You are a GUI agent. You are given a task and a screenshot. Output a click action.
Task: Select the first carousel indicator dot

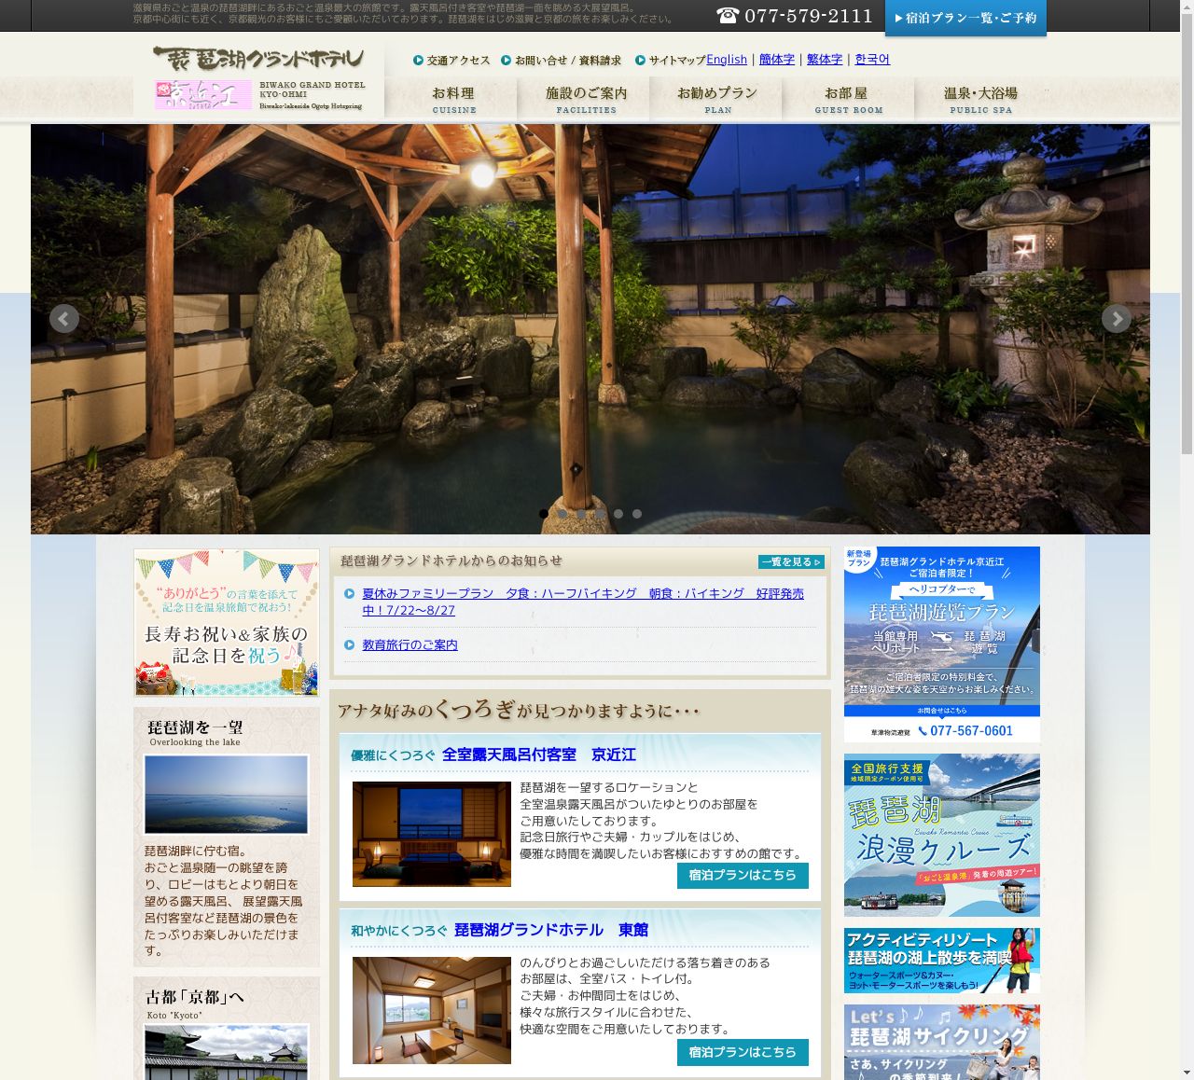[x=544, y=514]
